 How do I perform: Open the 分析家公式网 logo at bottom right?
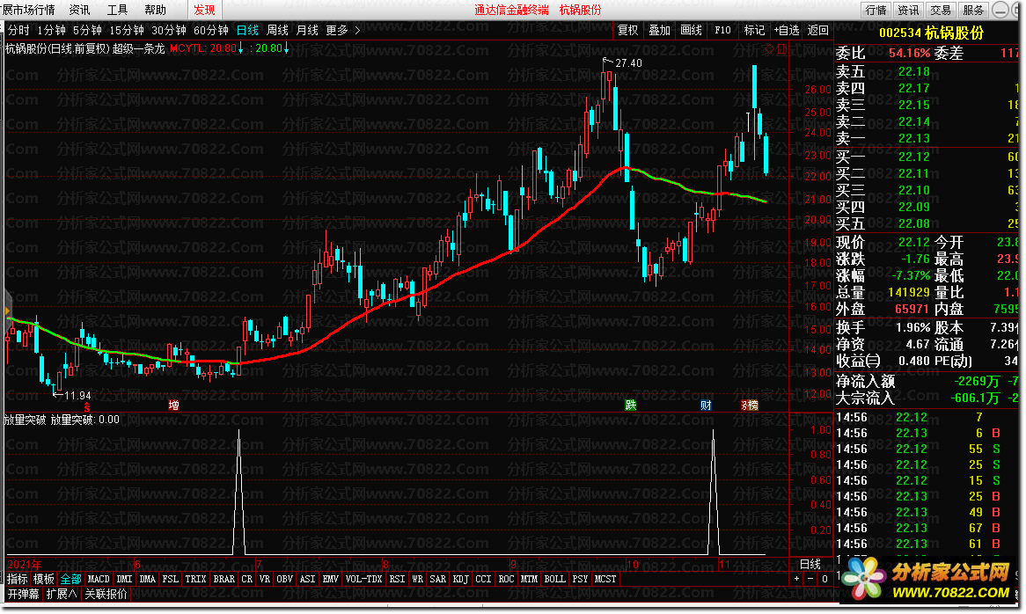pyautogui.click(x=927, y=580)
